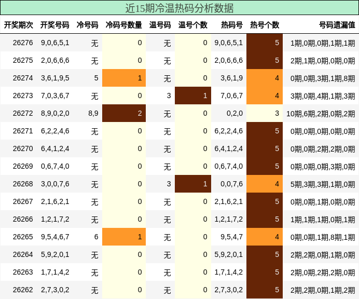Select the 冷码号数量 column header
359x299 pixels.
123,25
